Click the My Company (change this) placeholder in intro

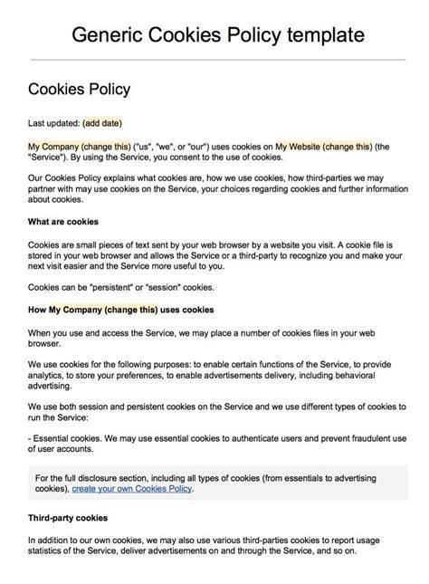pos(80,147)
